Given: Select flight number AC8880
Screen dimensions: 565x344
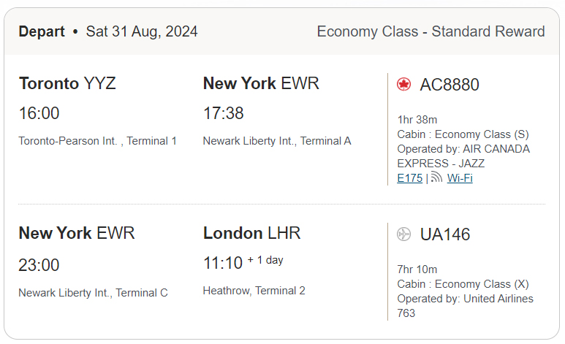Looking at the screenshot, I should [450, 85].
